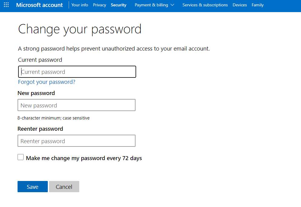Click the chevron beside Payment & billing

click(x=172, y=5)
